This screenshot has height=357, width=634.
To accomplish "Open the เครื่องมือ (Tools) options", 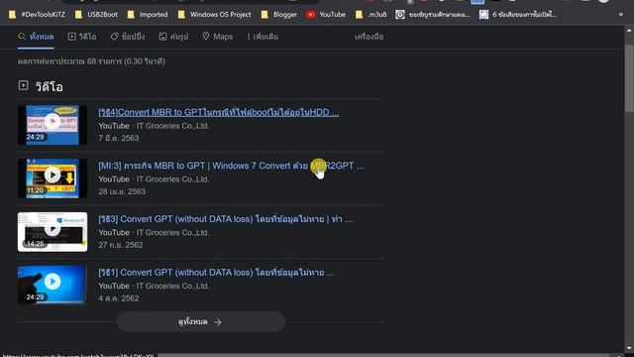I will click(369, 37).
